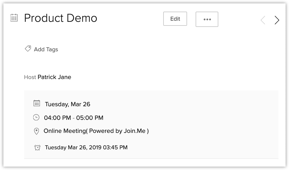Click the clock icon beside 04:00 PM
The image size is (289, 170).
pos(36,117)
